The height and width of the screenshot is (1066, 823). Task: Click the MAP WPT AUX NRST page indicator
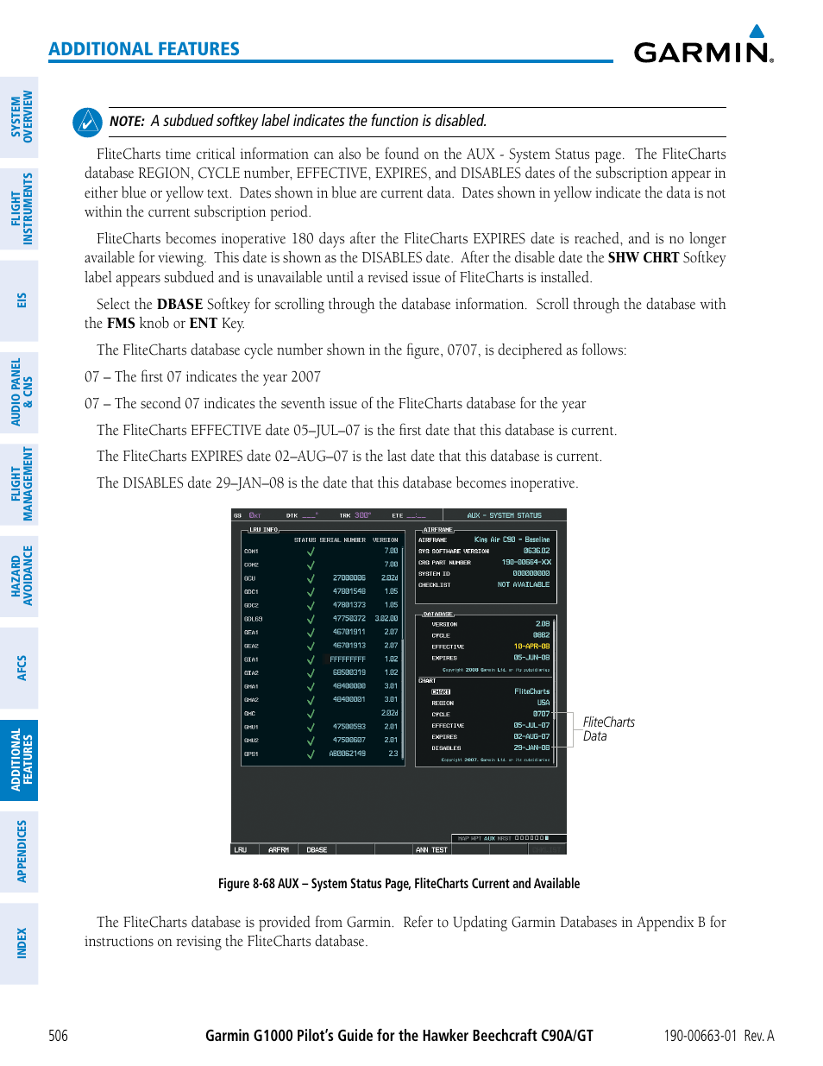pyautogui.click(x=508, y=838)
